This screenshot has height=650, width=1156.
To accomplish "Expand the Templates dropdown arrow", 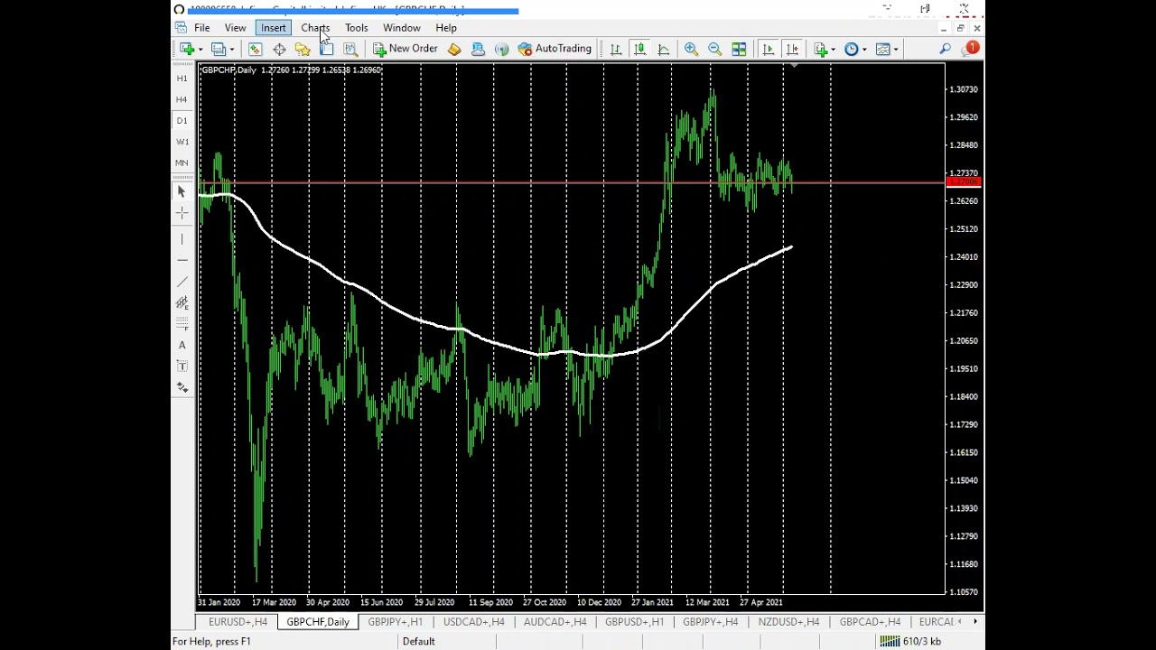I will click(x=896, y=50).
